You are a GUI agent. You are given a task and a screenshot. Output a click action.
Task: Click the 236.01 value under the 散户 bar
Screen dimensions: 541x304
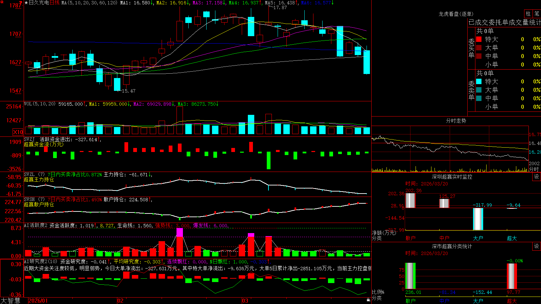pyautogui.click(x=413, y=292)
